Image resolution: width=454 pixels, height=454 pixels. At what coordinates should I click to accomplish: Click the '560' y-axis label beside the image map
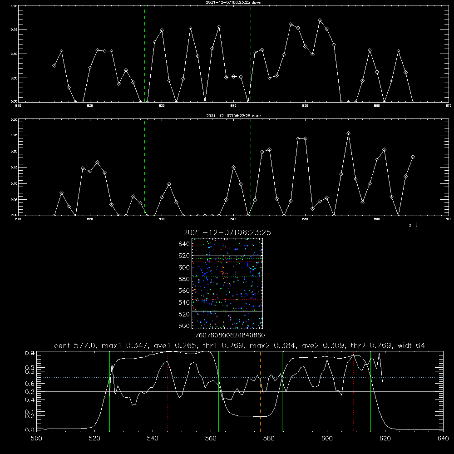coord(184,291)
